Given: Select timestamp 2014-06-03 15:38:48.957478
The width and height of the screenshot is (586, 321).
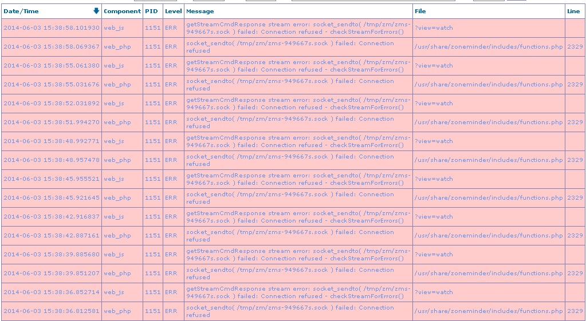Looking at the screenshot, I should click(x=52, y=160).
